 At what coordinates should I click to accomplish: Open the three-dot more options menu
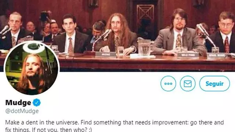coord(168,84)
